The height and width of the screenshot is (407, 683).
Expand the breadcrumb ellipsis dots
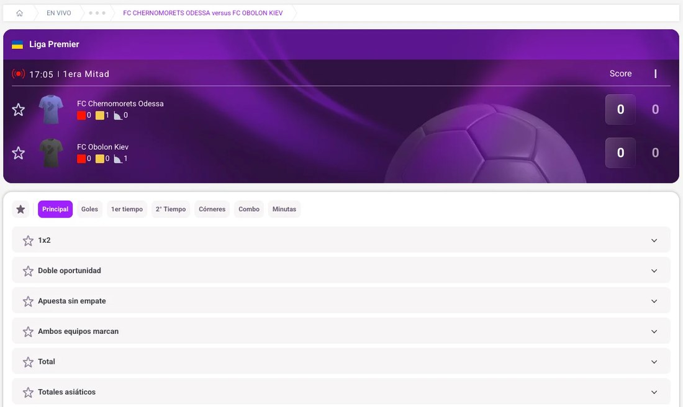tap(97, 13)
